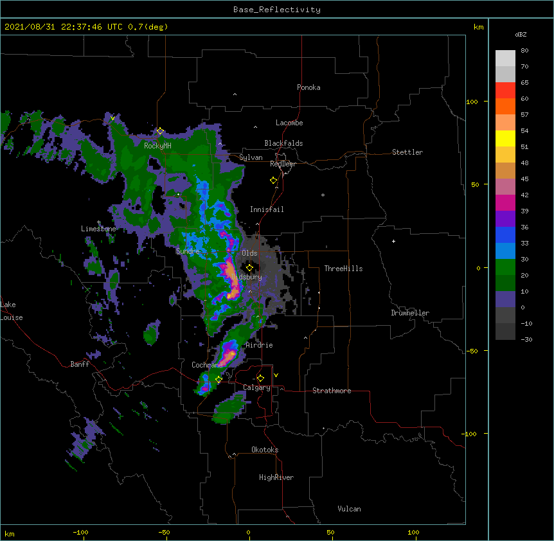Click the HighRiver label
The width and height of the screenshot is (554, 541).
click(x=276, y=477)
